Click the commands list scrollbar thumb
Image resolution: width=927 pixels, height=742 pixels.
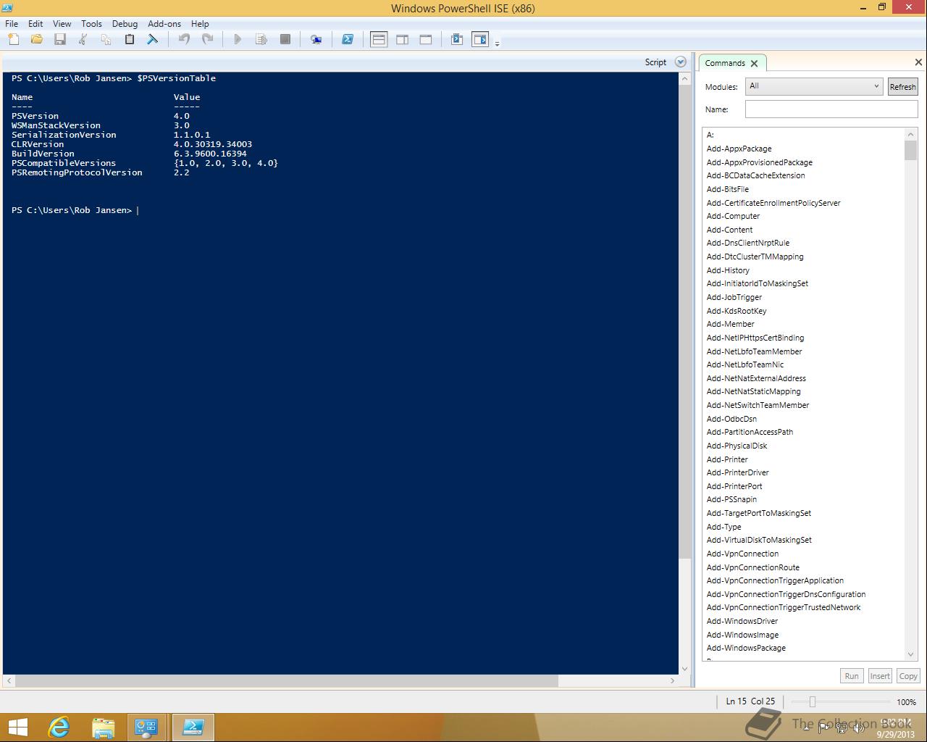tap(911, 150)
